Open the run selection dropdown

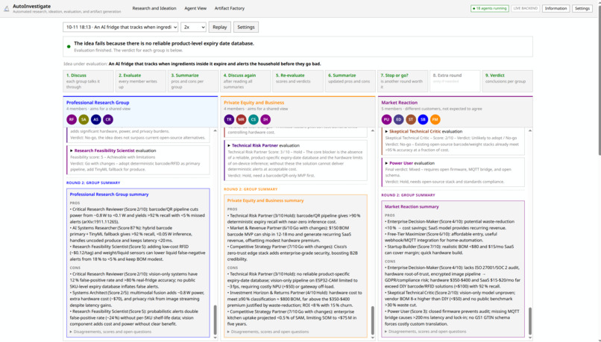[120, 27]
